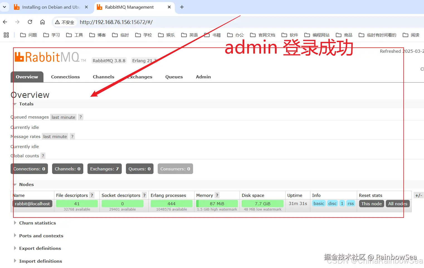Image resolution: width=424 pixels, height=268 pixels.
Task: Open the 工具 bookmark folder
Action: 74,35
